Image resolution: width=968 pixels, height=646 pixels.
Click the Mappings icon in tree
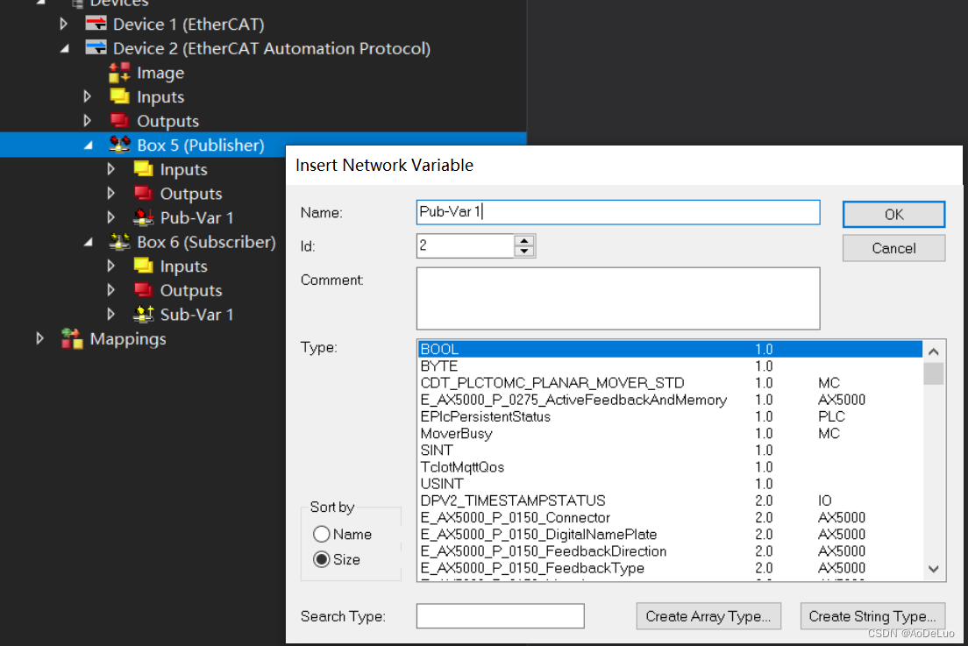click(x=72, y=338)
